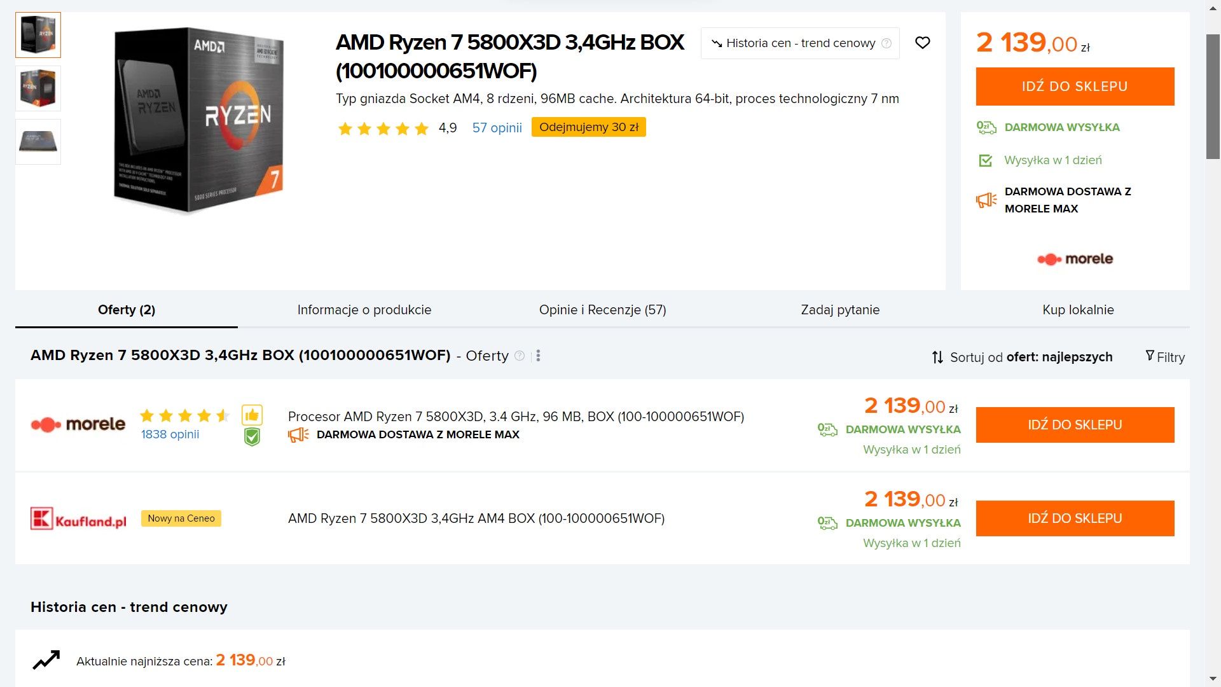The height and width of the screenshot is (687, 1221).
Task: Click IDŹ DO SKLEPU for Kaufland offer
Action: [x=1075, y=518]
